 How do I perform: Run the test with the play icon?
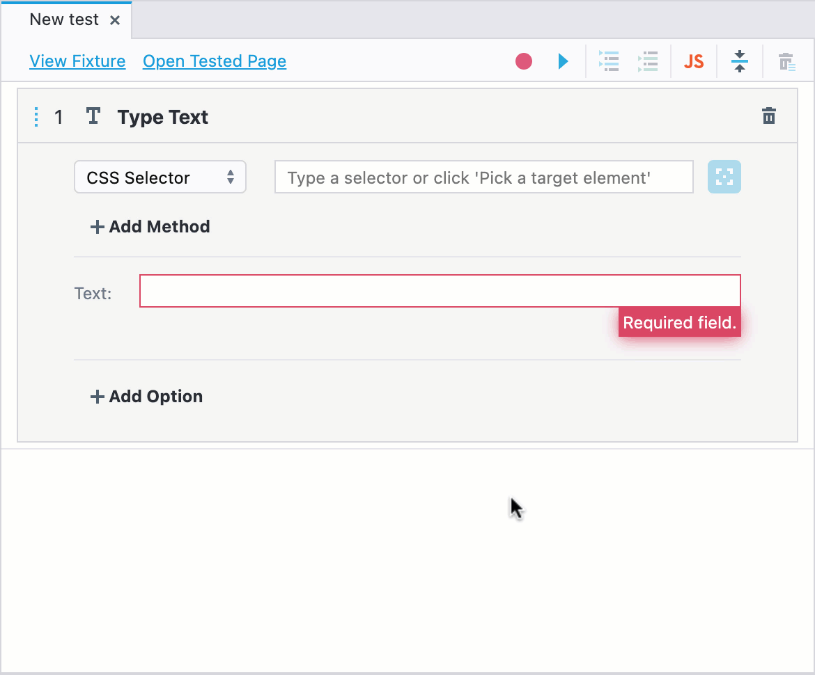tap(563, 61)
